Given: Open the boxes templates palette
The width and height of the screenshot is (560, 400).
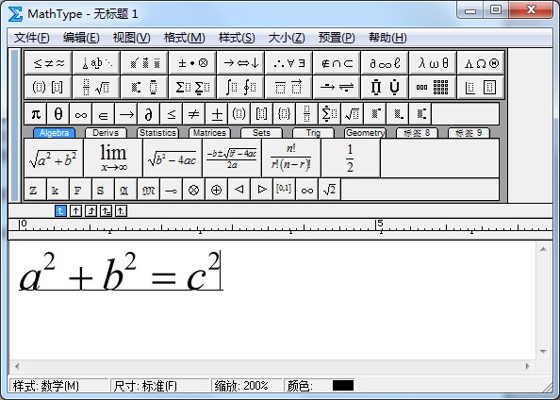Looking at the screenshot, I should pos(481,87).
